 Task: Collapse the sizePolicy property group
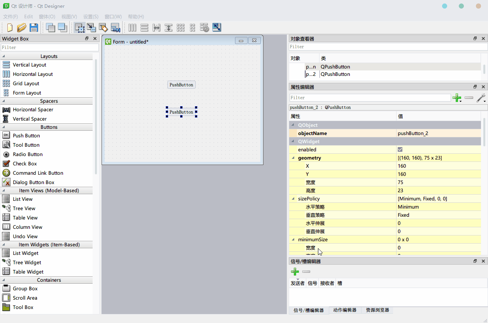[x=293, y=198]
